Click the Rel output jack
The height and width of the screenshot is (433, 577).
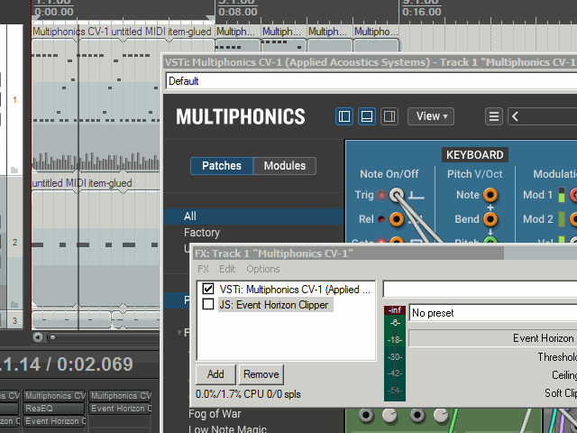397,219
